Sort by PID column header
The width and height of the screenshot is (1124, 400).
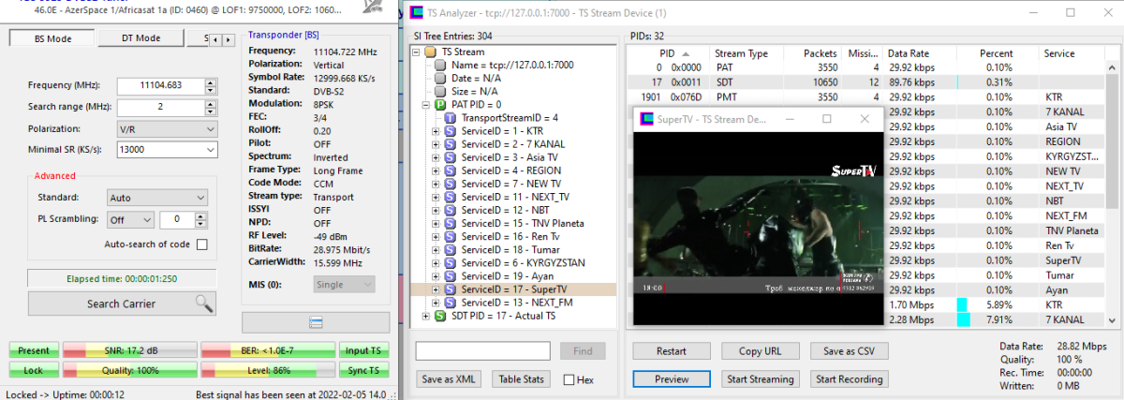(x=667, y=53)
